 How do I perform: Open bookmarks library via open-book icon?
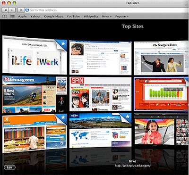coord(5,16)
